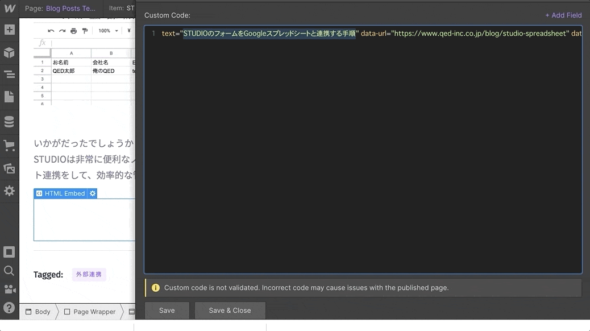The width and height of the screenshot is (590, 331).
Task: Open the Webflow logo menu
Action: click(10, 9)
